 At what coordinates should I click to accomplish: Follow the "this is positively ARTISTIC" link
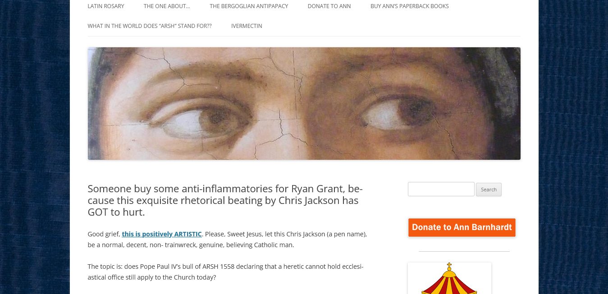162,234
